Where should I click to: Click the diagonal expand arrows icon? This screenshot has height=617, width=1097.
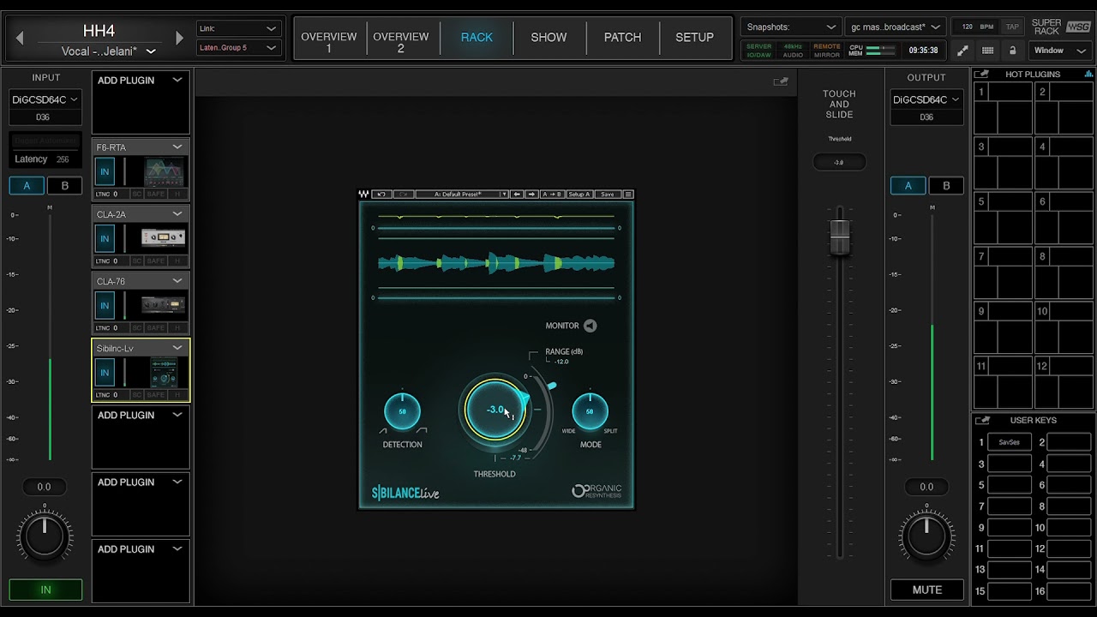(x=963, y=51)
